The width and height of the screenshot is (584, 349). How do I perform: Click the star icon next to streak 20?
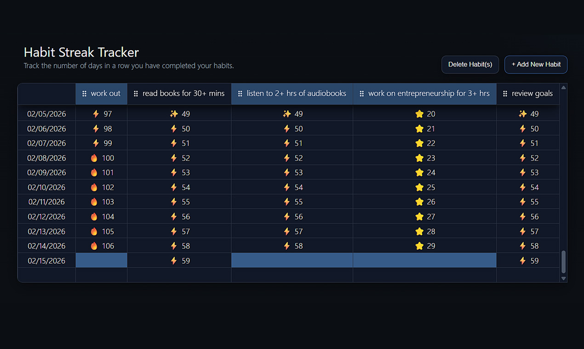click(419, 114)
